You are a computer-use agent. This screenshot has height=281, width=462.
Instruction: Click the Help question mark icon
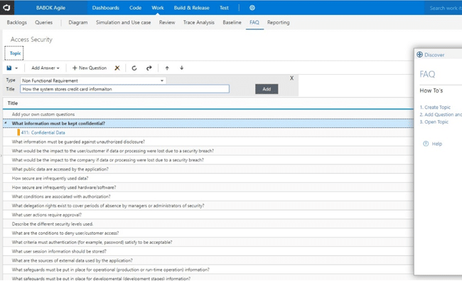(x=426, y=144)
